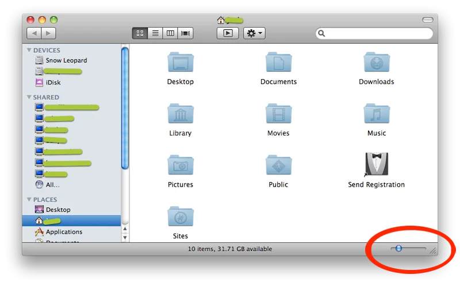
Task: Select the Public folder icon
Action: 278,165
